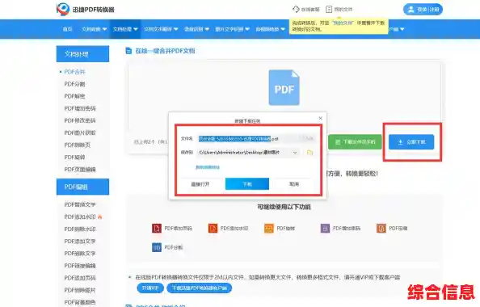Click the PDF增加密码 purple lock icon
This screenshot has width=480, height=307.
pyautogui.click(x=325, y=229)
